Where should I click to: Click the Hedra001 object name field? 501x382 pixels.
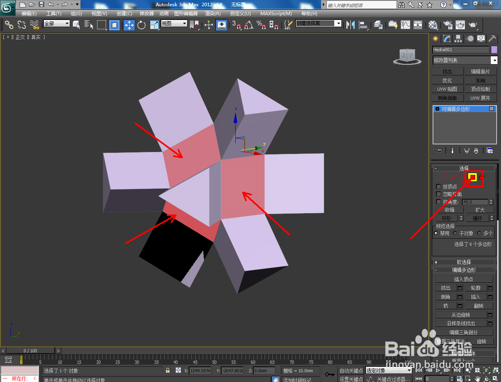[x=461, y=50]
